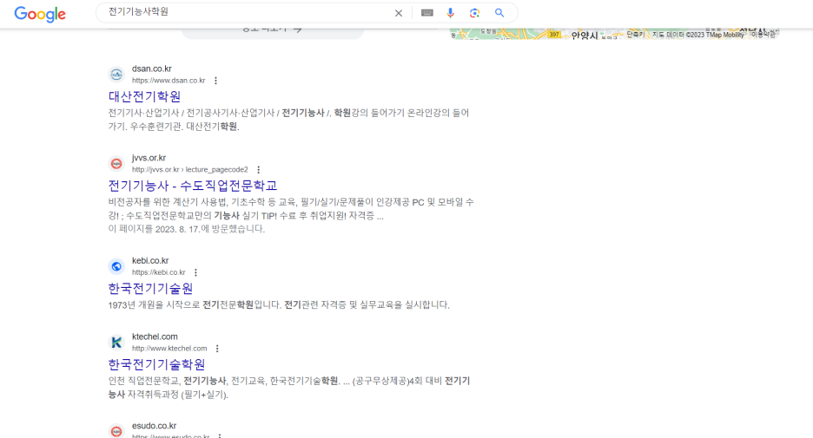
Task: Open more options for kebi.co.kr result
Action: 195,272
